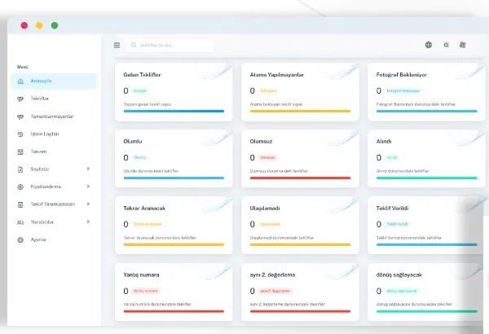The image size is (489, 334).
Task: Click the red window close dot
Action: pyautogui.click(x=24, y=25)
